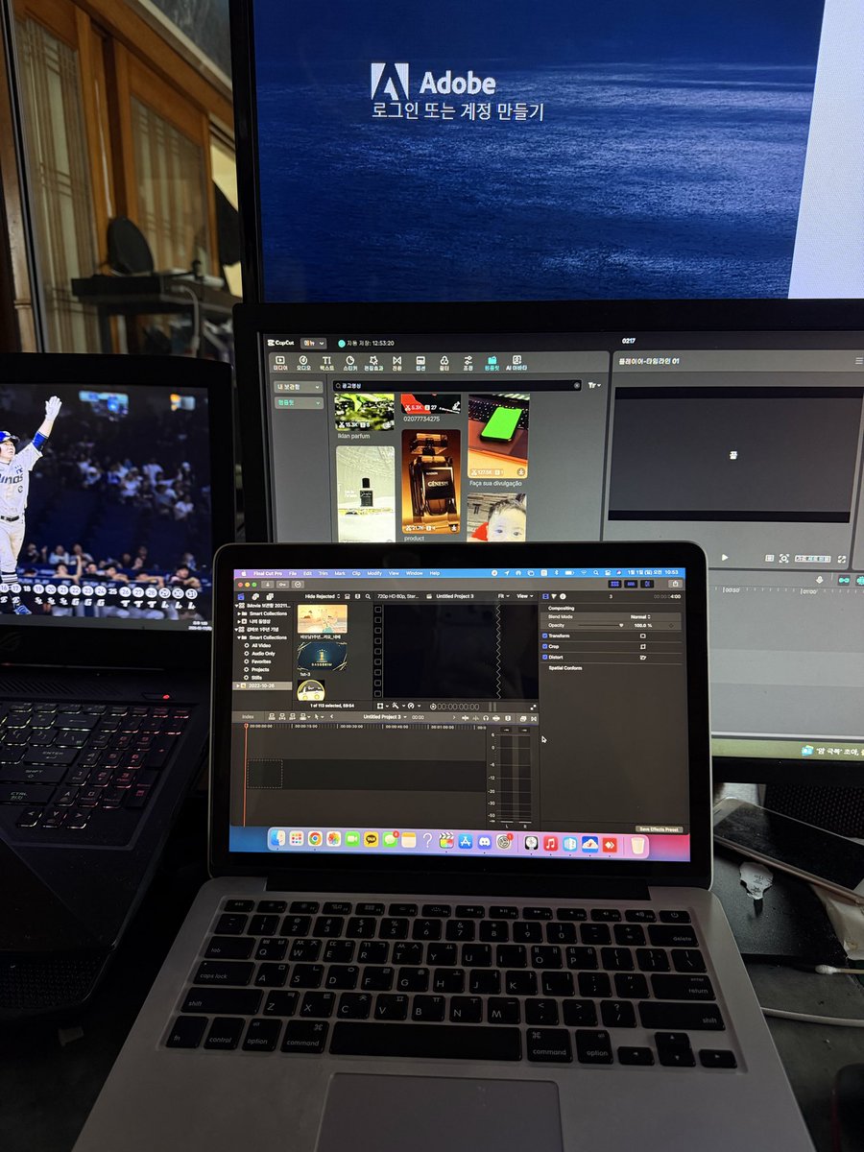Open the Clip menu
This screenshot has width=864, height=1152.
click(356, 573)
